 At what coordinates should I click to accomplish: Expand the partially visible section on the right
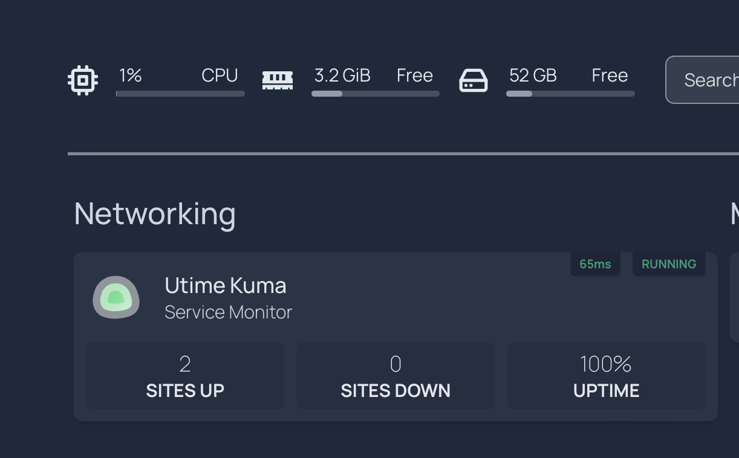click(733, 213)
